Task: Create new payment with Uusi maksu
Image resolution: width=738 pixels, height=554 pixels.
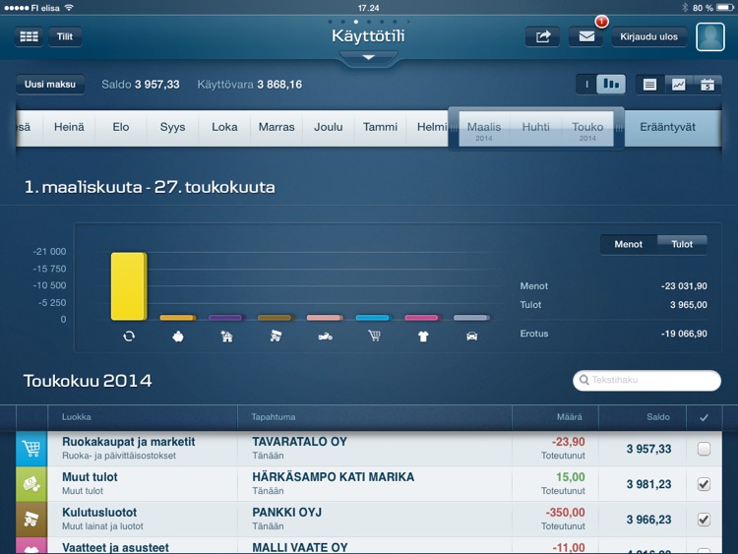Action: pyautogui.click(x=50, y=85)
